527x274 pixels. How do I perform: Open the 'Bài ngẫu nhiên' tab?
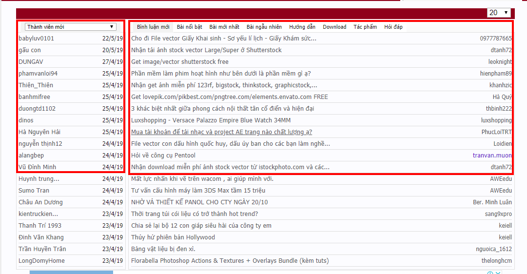[264, 27]
